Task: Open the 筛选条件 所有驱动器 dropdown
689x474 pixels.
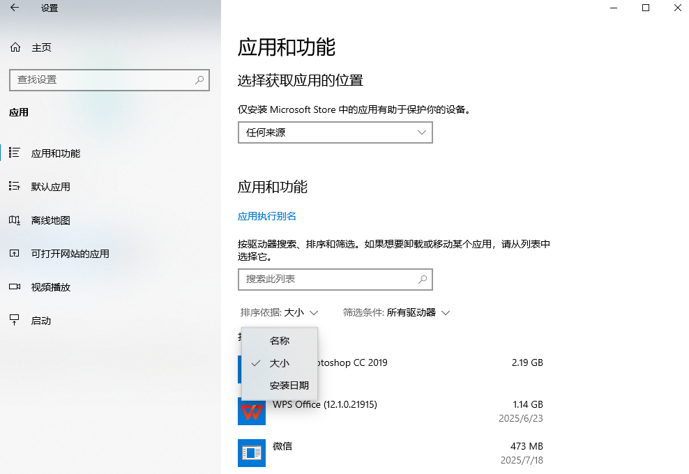Action: 396,312
